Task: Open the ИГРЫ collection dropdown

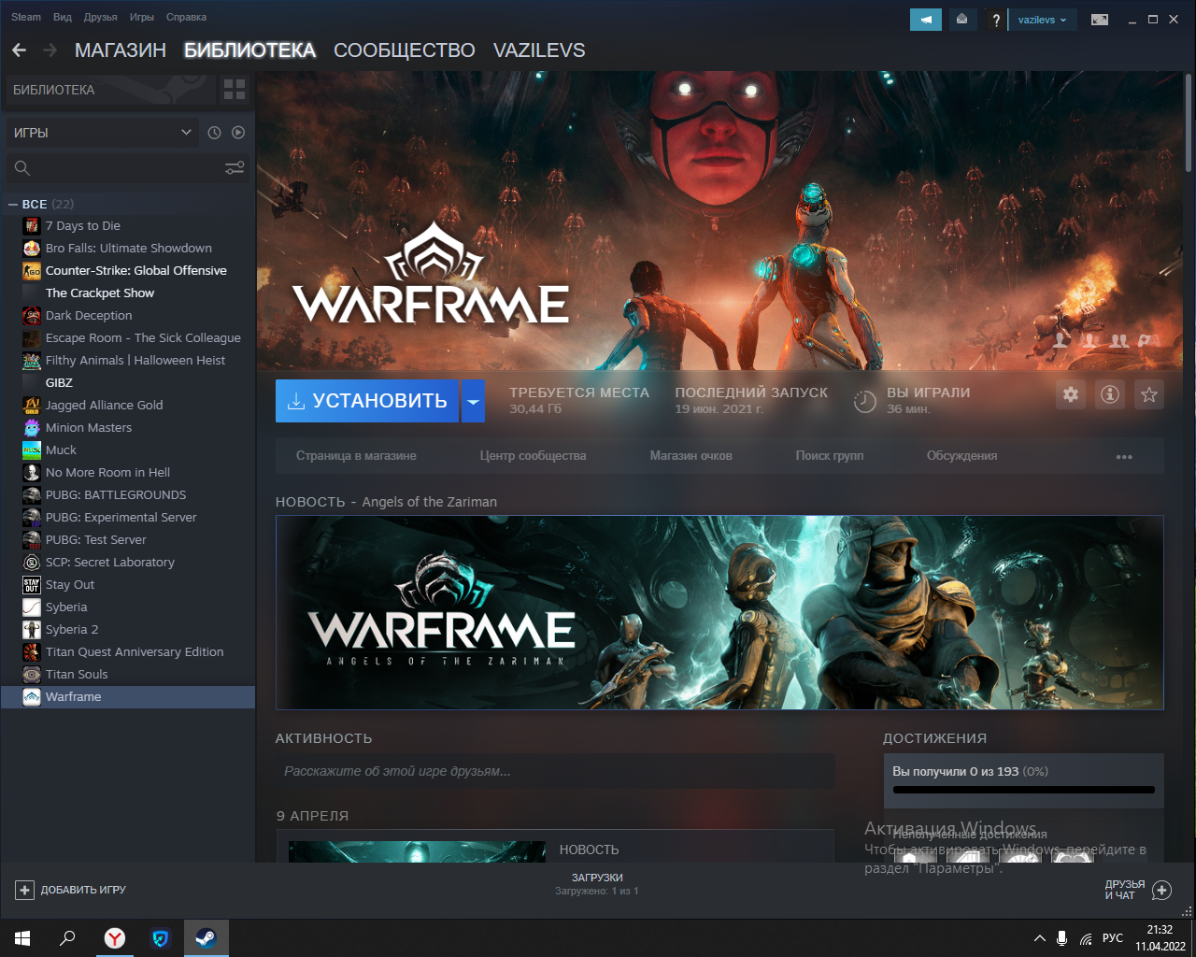Action: coord(101,132)
